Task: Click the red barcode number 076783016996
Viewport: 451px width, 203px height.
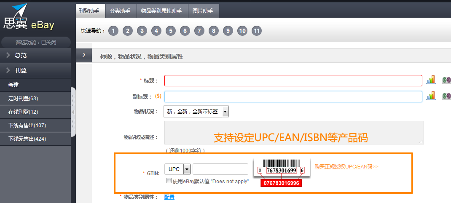Action: pyautogui.click(x=281, y=183)
